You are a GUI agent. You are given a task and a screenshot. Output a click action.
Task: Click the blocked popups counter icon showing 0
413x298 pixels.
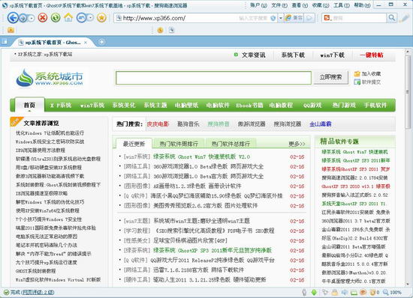(x=375, y=292)
